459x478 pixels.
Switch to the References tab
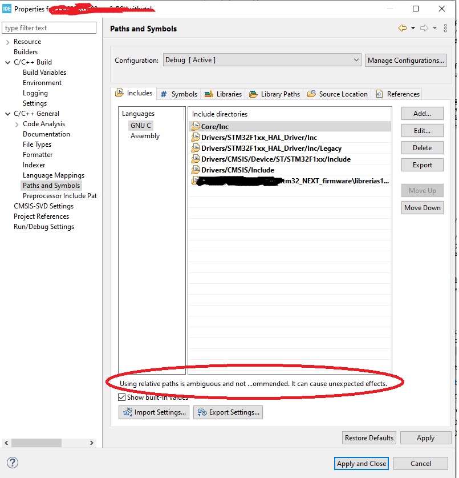398,94
